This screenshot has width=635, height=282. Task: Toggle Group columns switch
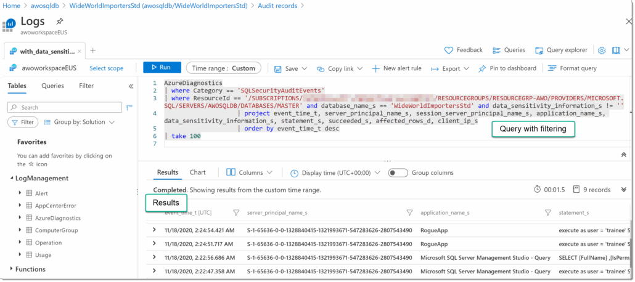pos(398,173)
